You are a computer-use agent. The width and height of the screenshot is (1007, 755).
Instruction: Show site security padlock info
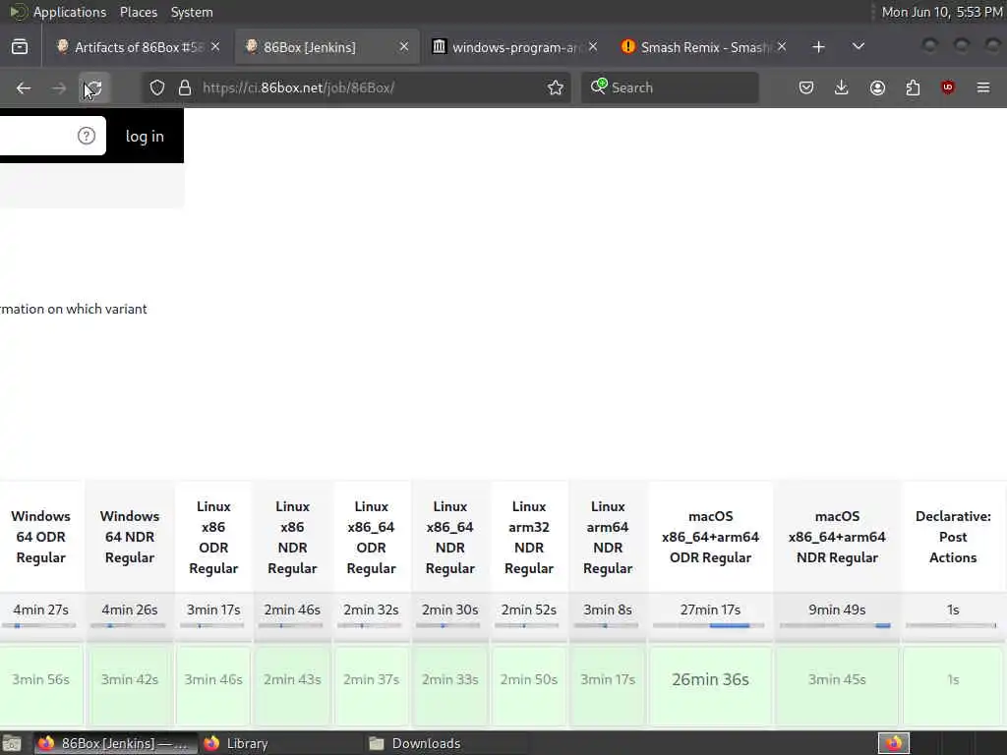click(x=185, y=87)
